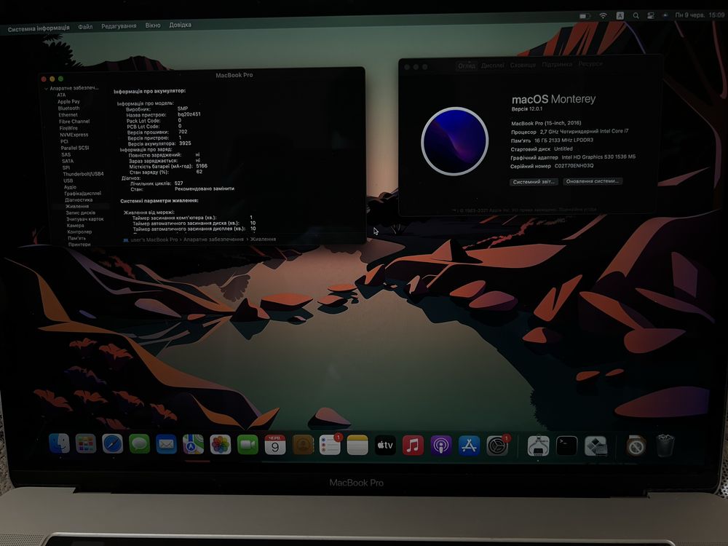Viewport: 728px width, 546px height.
Task: Launch Safari from the Dock
Action: click(112, 444)
